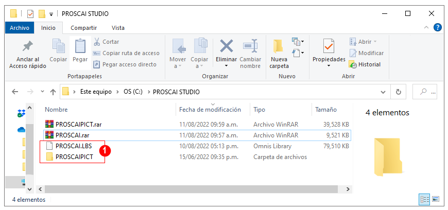Click the navigation pane scroll-up arrow
This screenshot has width=448, height=210.
click(30, 108)
